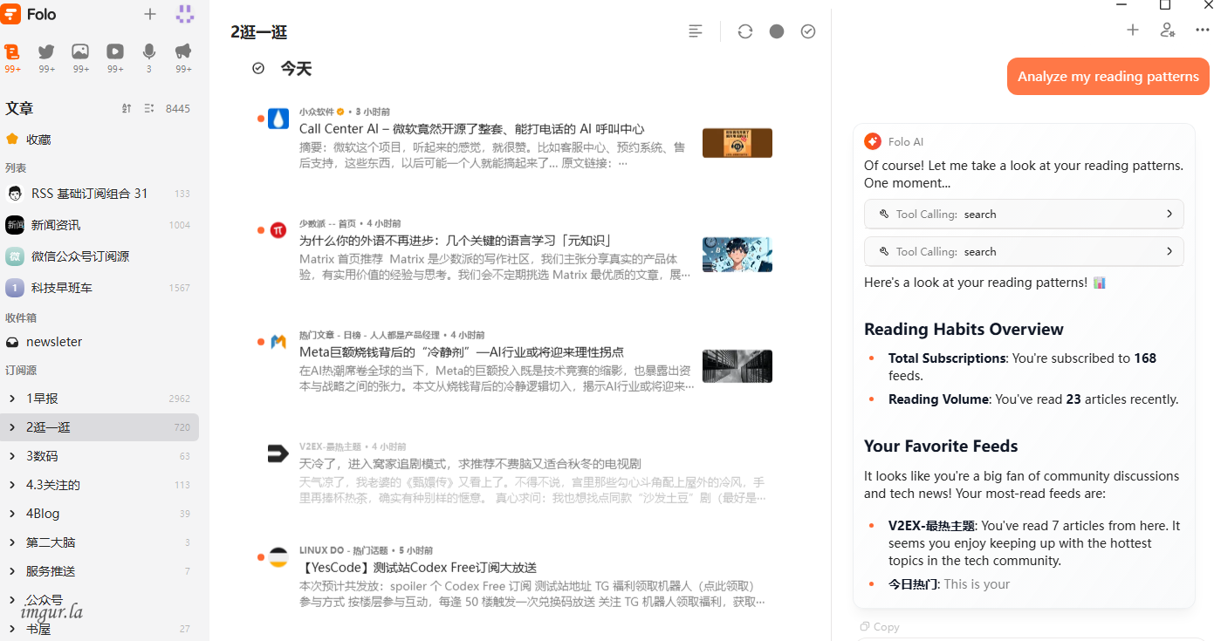
Task: Click the plus icon beside Folo logo
Action: click(150, 14)
